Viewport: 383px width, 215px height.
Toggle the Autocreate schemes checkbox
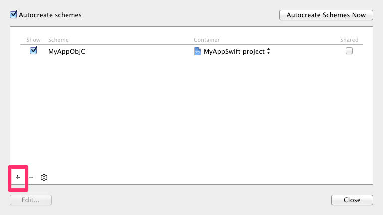[14, 15]
